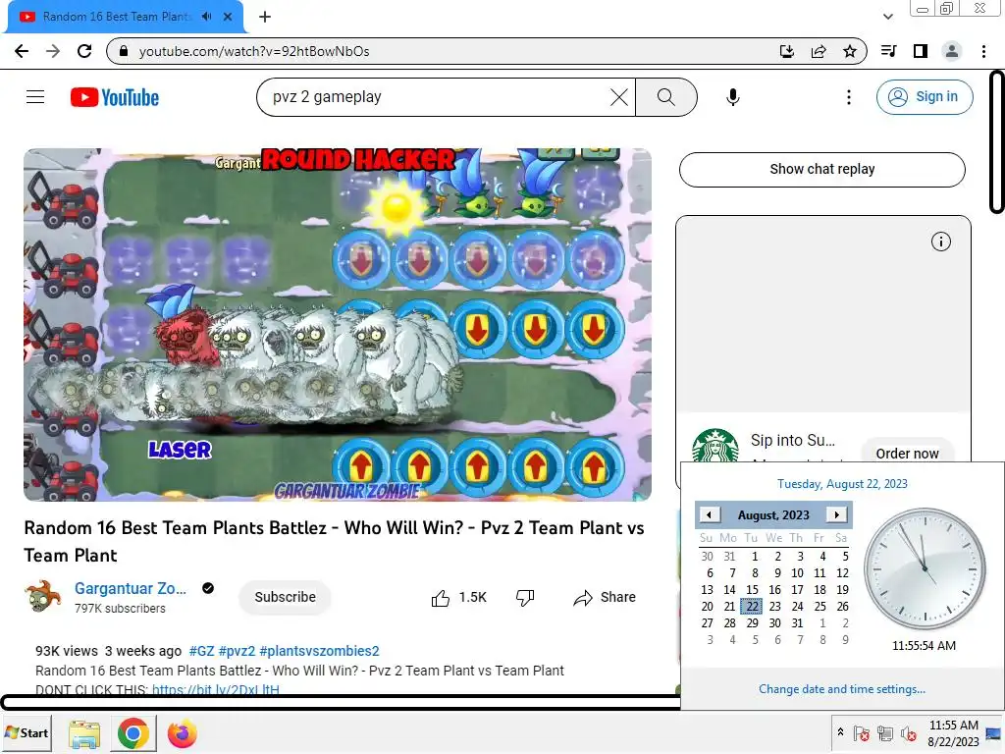
Task: Open the Windows Start menu
Action: (26, 732)
